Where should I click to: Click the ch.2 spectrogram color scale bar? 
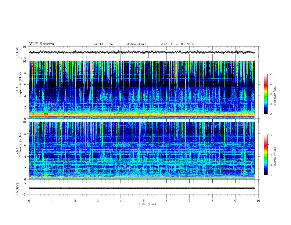[x=266, y=155]
